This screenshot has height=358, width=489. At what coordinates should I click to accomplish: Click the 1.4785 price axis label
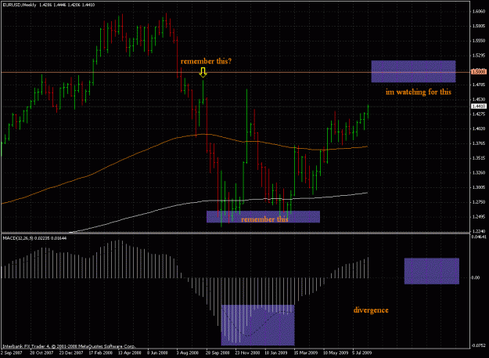pos(479,85)
